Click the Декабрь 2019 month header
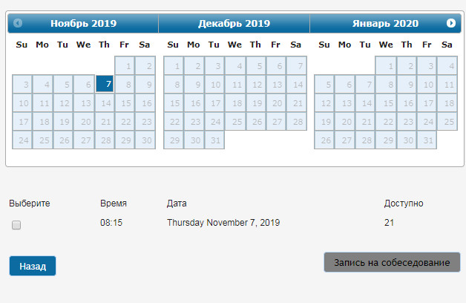 [x=234, y=23]
